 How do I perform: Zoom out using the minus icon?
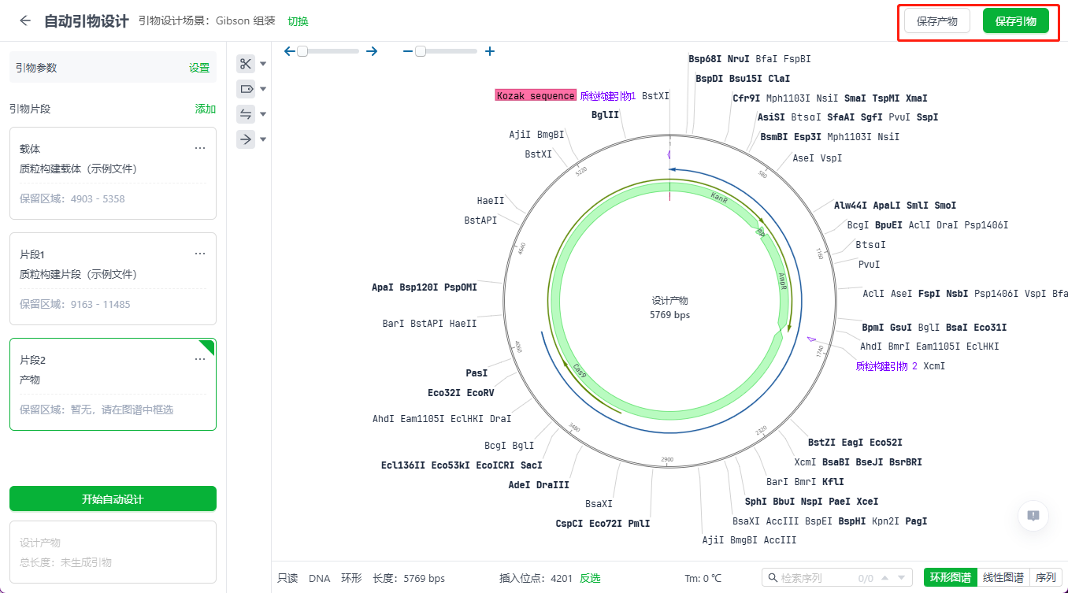tap(407, 51)
